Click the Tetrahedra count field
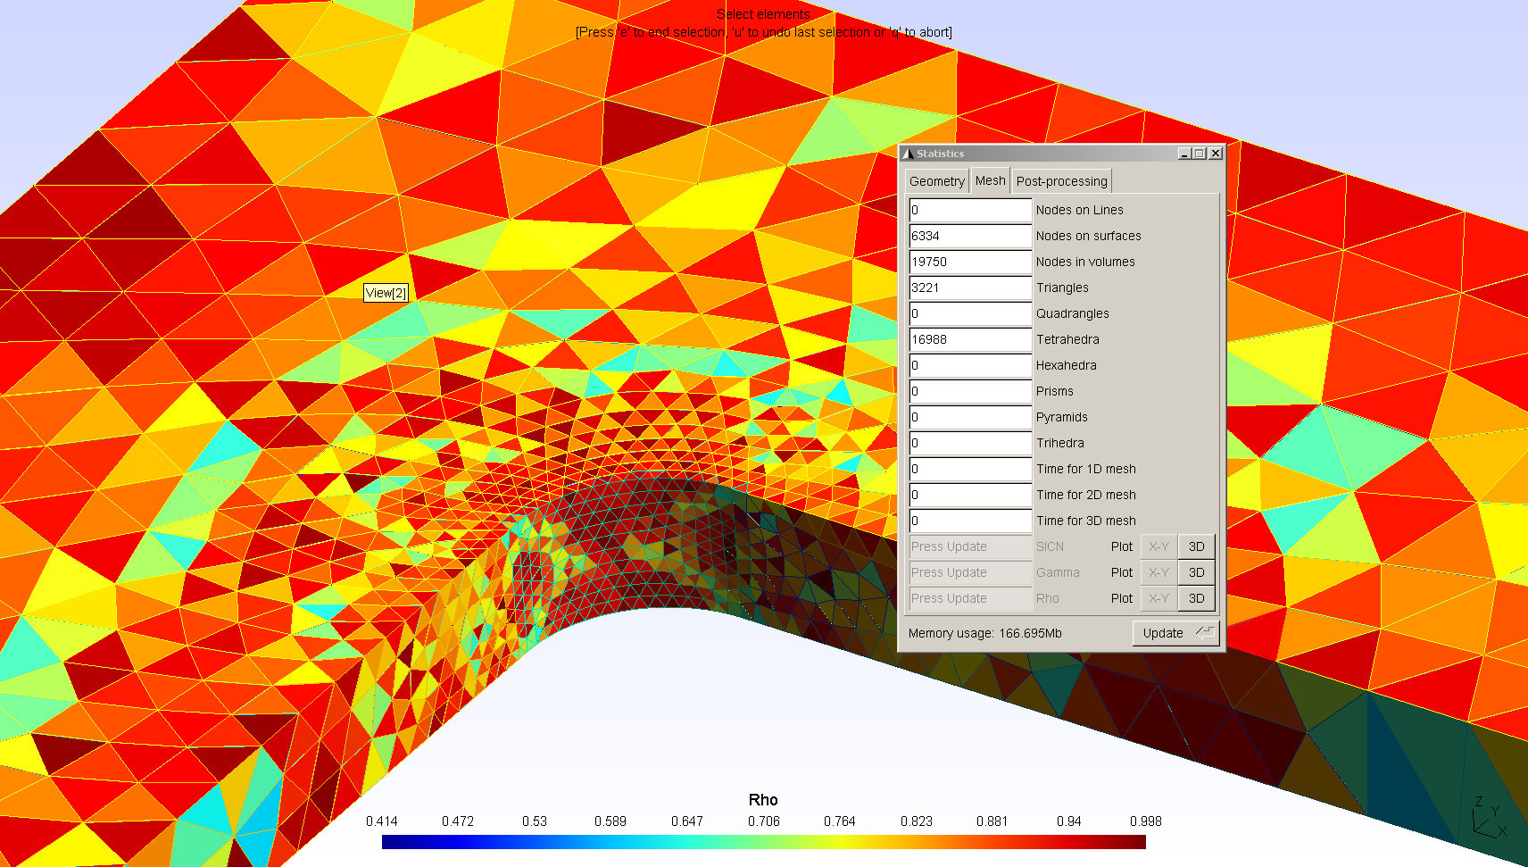This screenshot has height=867, width=1528. [970, 339]
